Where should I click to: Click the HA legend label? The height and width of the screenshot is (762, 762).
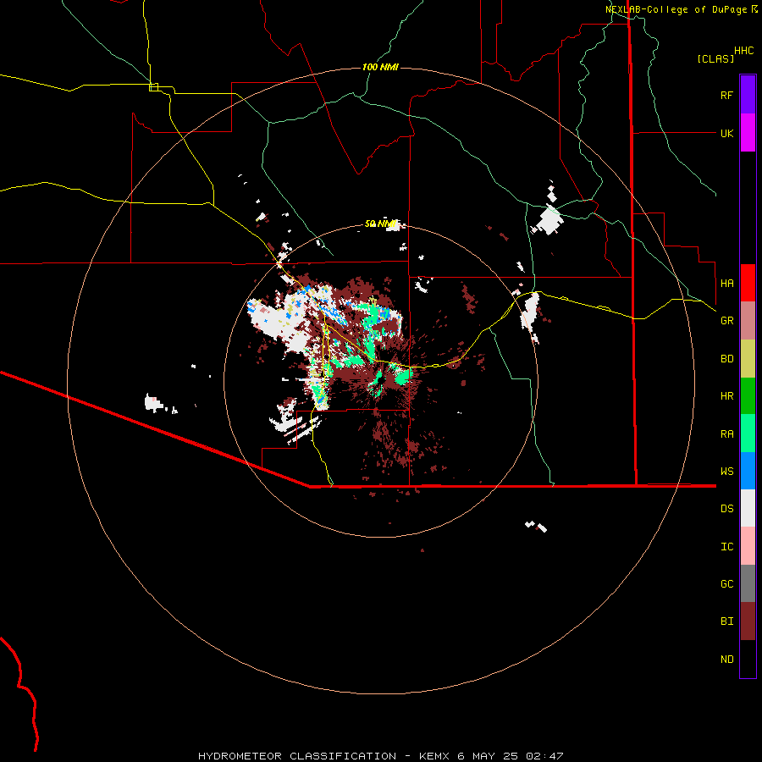(x=726, y=283)
